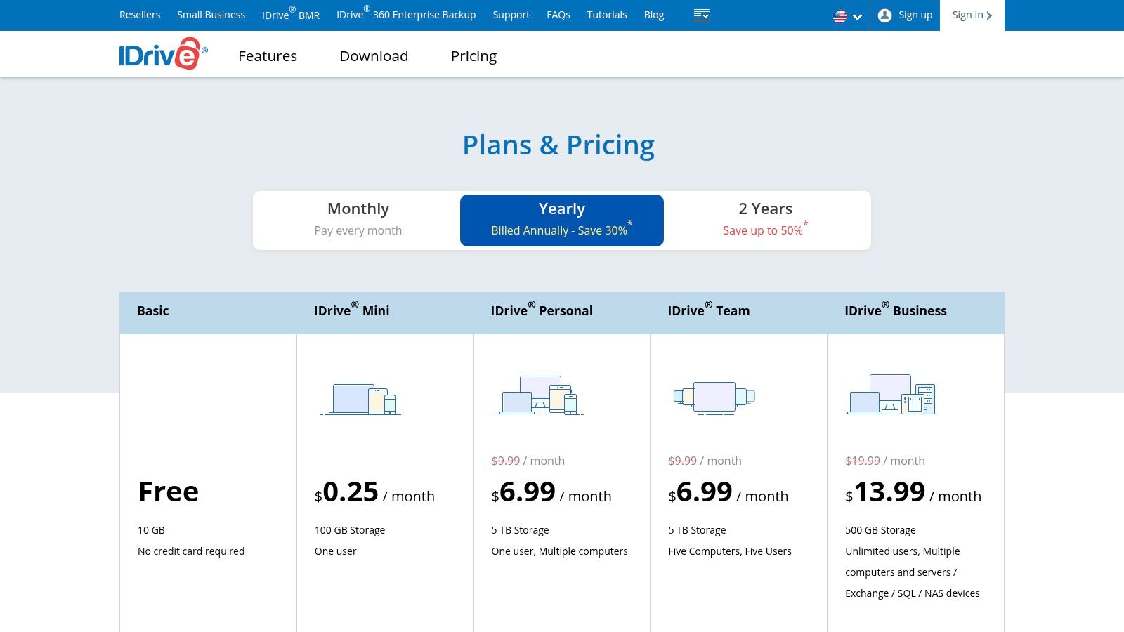The height and width of the screenshot is (632, 1124).
Task: Click the struck-through $19.99 price
Action: [x=863, y=461]
